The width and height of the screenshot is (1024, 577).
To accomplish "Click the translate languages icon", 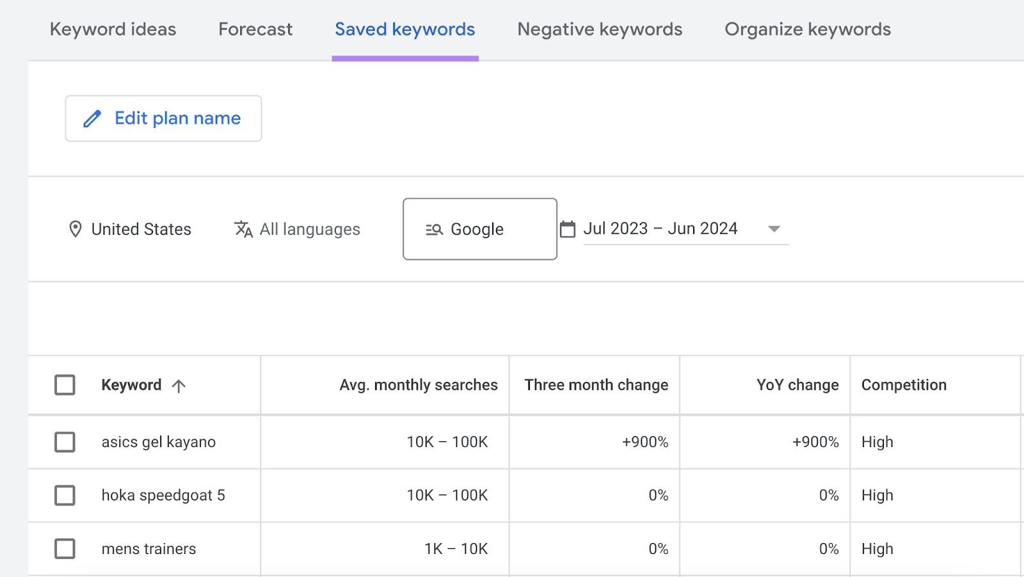I will tap(243, 229).
